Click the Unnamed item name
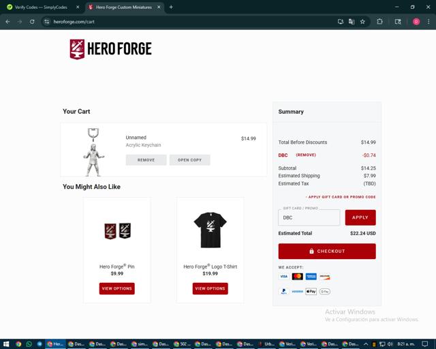This screenshot has height=349, width=436. 136,138
